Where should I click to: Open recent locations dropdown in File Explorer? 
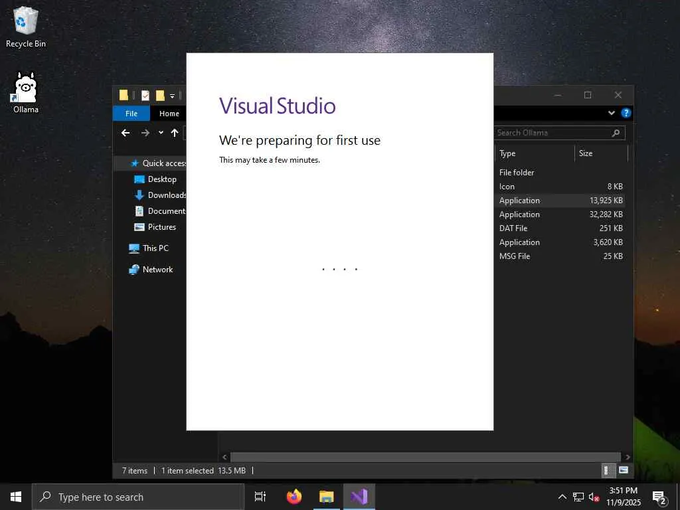[x=161, y=133]
